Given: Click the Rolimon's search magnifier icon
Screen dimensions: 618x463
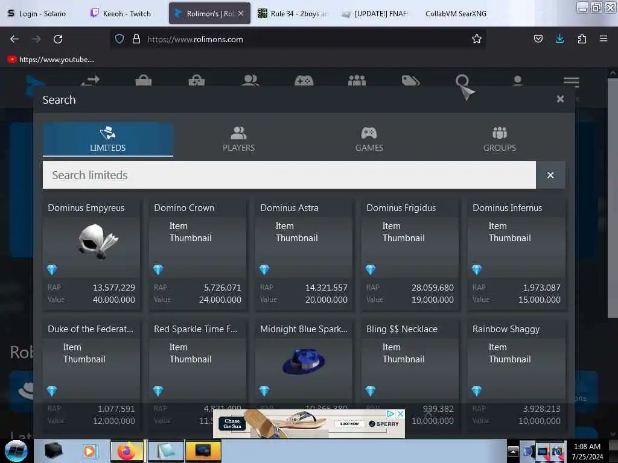Looking at the screenshot, I should 462,81.
